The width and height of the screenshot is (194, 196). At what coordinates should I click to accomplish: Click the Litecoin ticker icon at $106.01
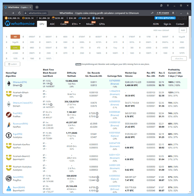93,18
